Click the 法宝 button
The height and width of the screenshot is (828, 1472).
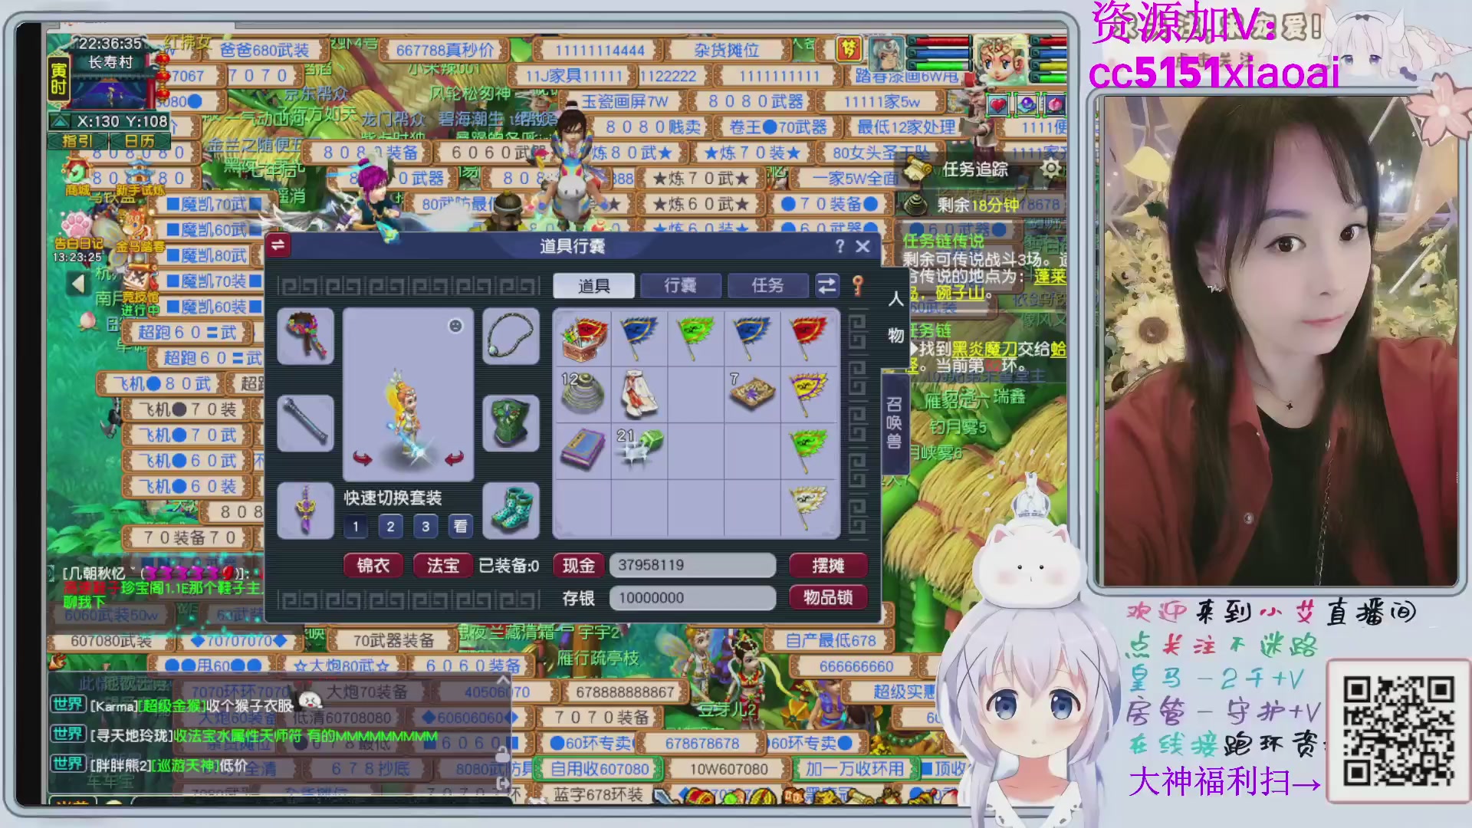coord(442,566)
